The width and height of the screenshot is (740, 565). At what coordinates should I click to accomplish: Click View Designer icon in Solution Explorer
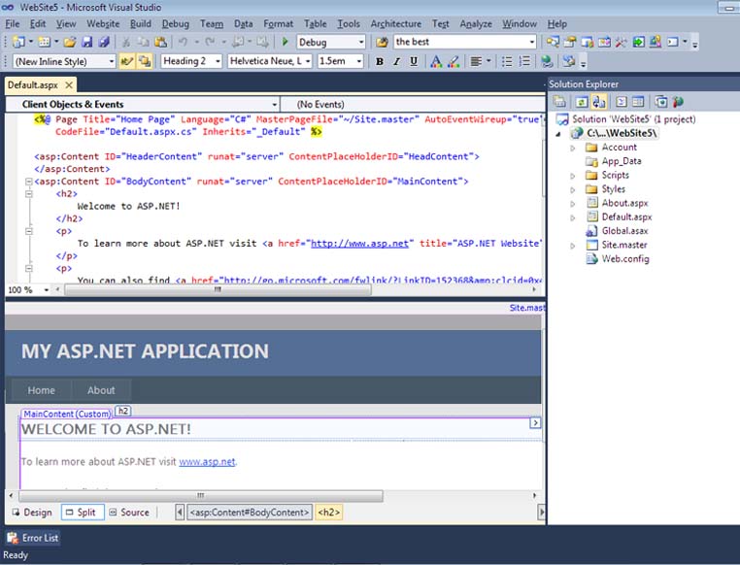638,101
